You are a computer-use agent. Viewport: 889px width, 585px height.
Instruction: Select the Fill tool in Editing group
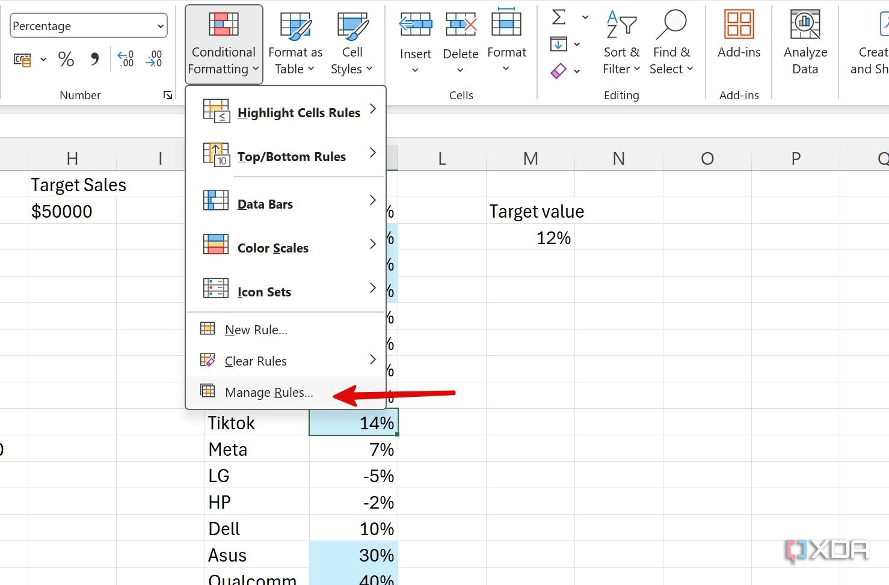558,43
